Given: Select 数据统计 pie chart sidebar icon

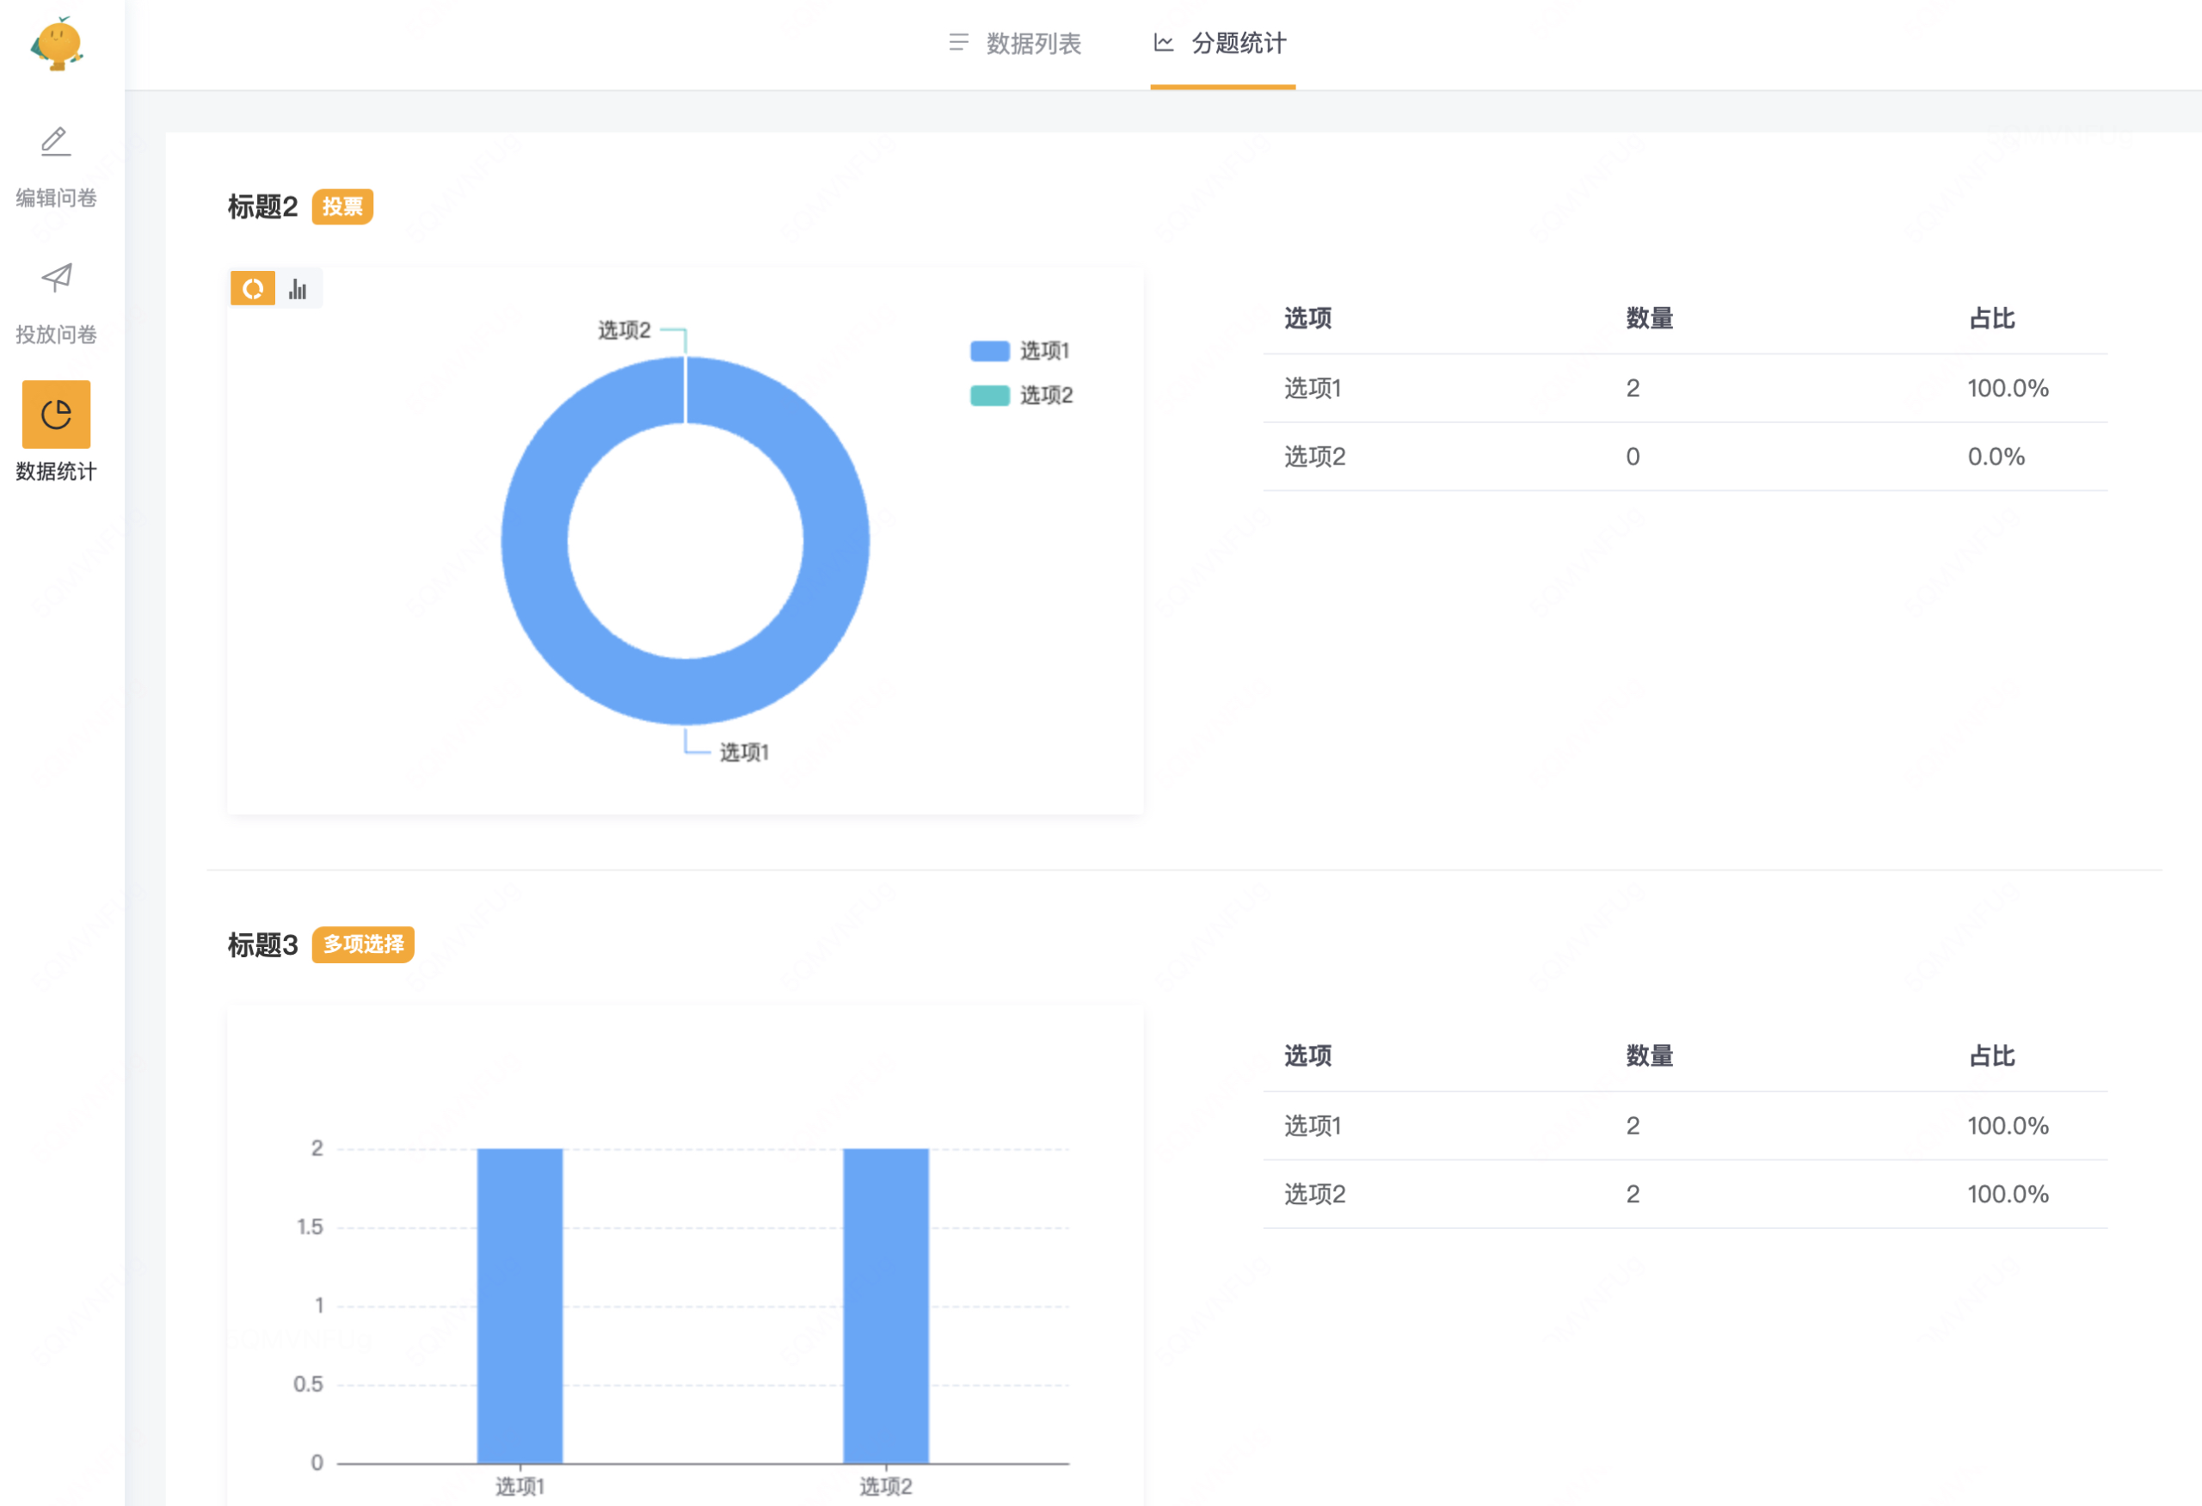Looking at the screenshot, I should pos(56,415).
